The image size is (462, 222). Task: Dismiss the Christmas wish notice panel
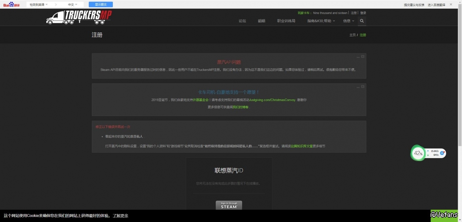tap(363, 87)
